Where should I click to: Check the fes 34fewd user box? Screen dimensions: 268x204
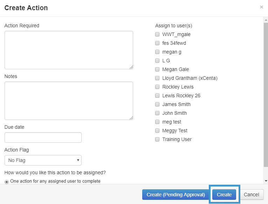(x=157, y=43)
